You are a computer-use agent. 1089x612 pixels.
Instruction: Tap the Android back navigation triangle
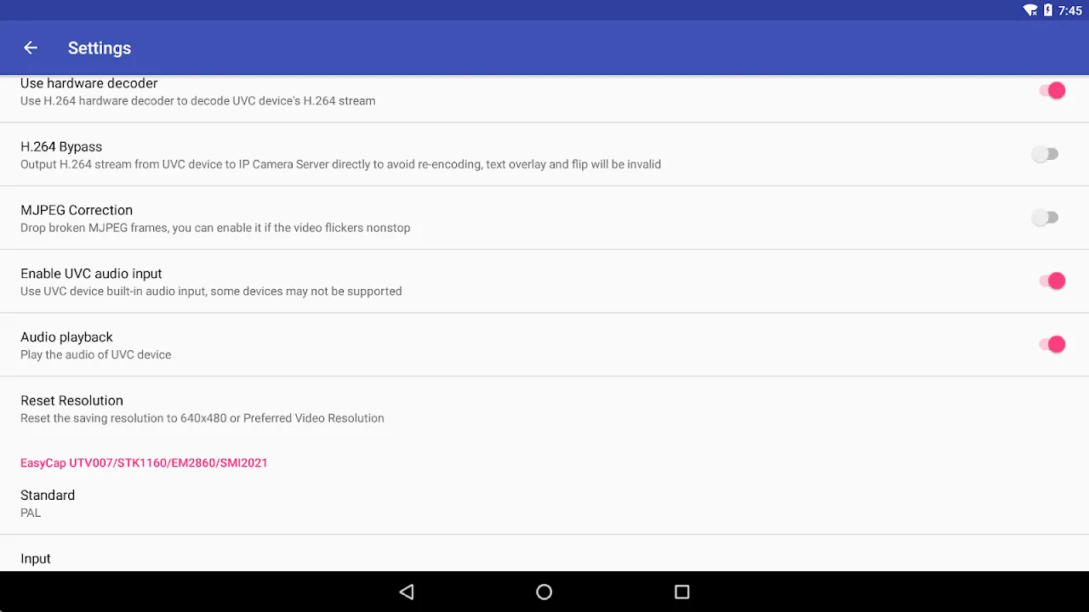[407, 592]
